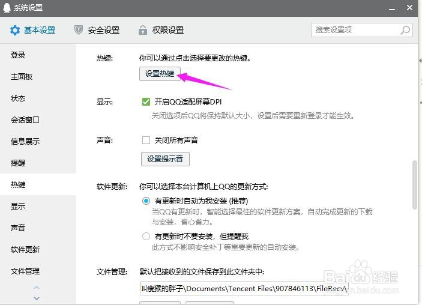Screen dimensions: 422x305
Task: Select 有更新时自动为我安装 (推荐) radio
Action: coord(146,201)
